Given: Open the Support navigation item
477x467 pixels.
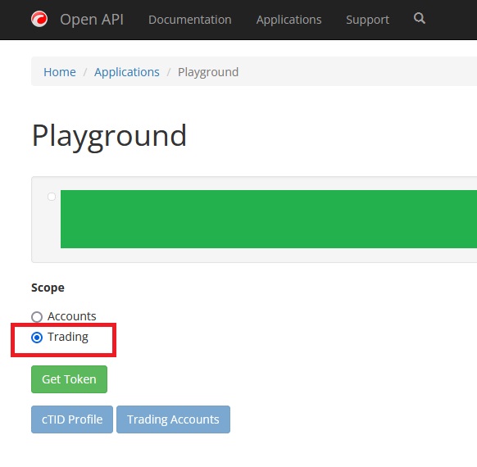Looking at the screenshot, I should (x=367, y=20).
